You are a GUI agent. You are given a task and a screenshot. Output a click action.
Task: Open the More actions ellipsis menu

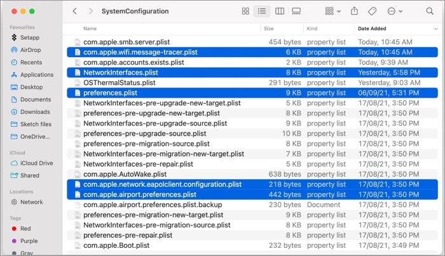click(x=395, y=11)
